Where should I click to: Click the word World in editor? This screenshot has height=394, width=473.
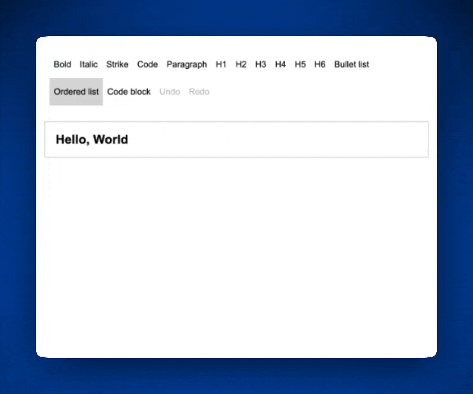click(110, 140)
